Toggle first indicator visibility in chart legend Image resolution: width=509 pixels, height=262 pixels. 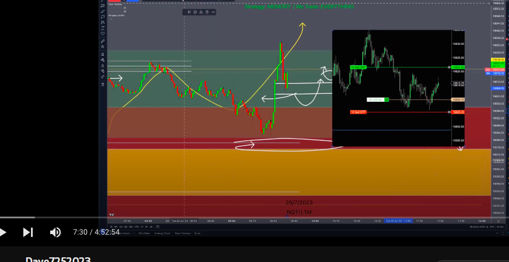[125, 8]
